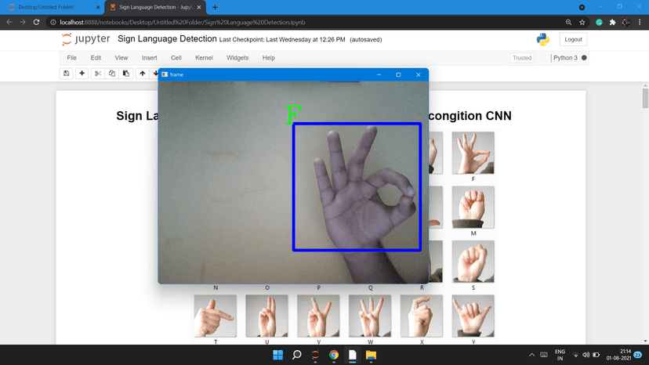This screenshot has width=649, height=365.
Task: Click the M hand sign thumbnail
Action: coord(473,208)
